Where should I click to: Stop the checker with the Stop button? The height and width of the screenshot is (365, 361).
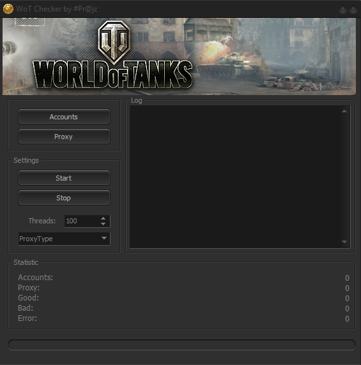64,198
